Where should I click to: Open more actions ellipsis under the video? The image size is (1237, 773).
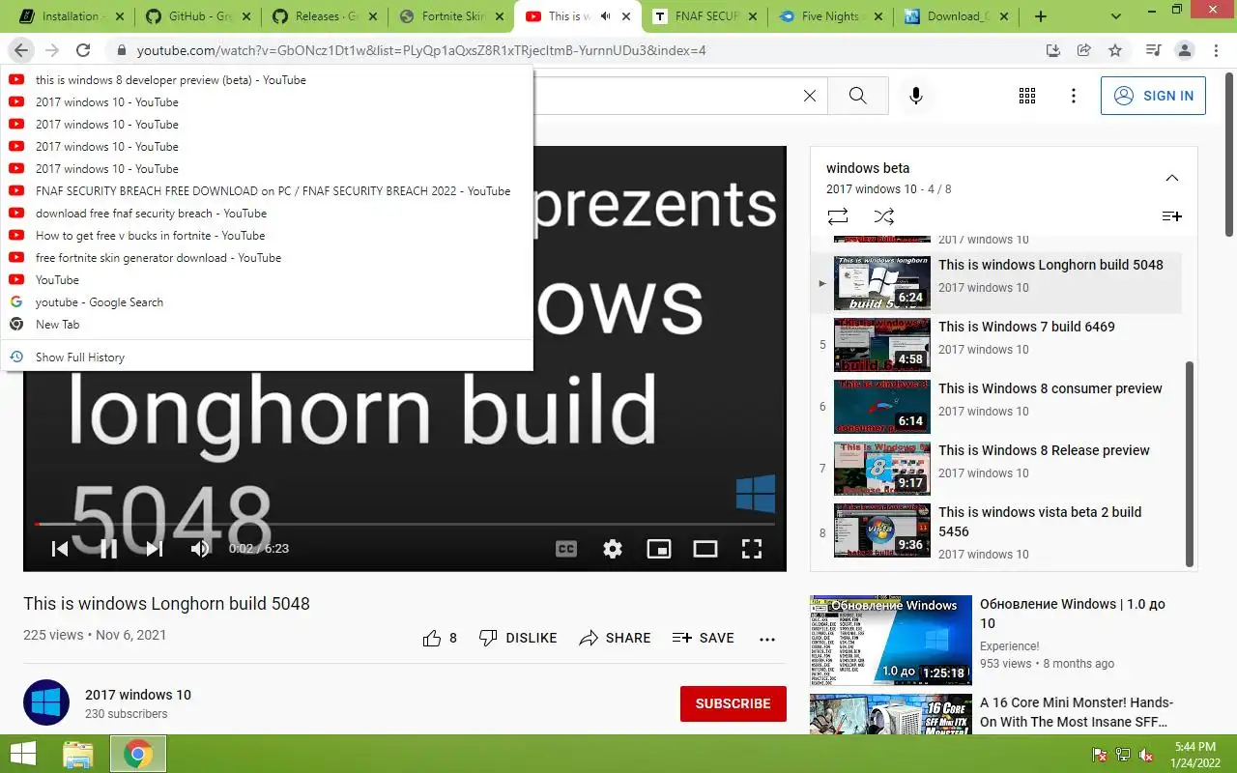767,639
